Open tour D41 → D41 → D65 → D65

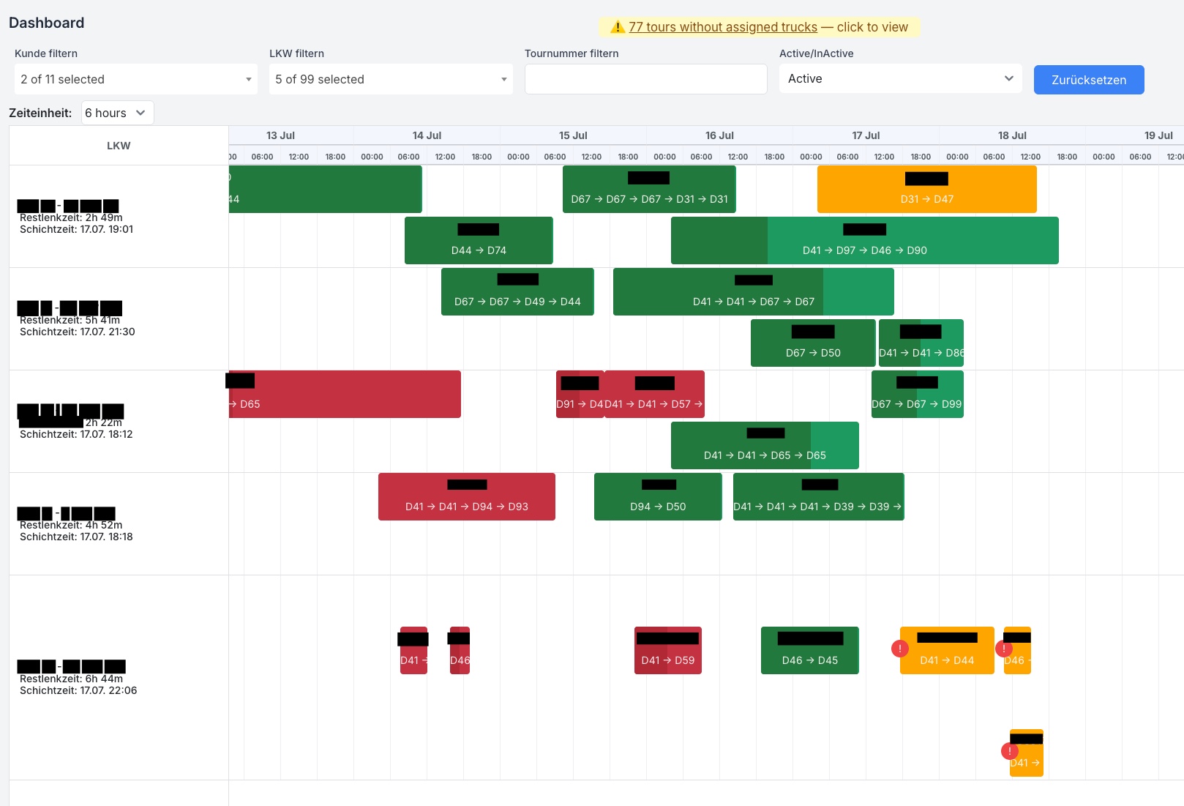[x=765, y=445]
